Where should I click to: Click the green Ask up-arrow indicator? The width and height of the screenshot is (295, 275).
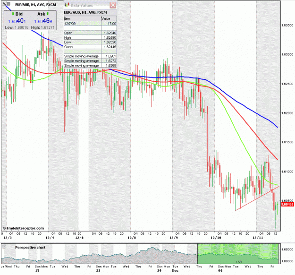click(48, 14)
